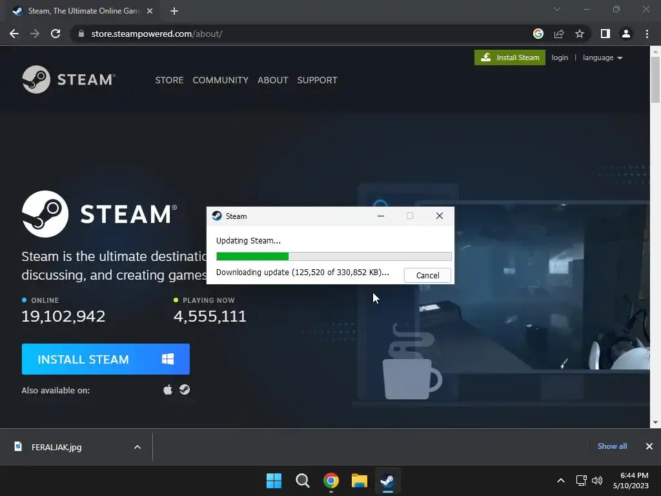Click the scrollbar down arrow
The width and height of the screenshot is (661, 496).
[x=655, y=422]
